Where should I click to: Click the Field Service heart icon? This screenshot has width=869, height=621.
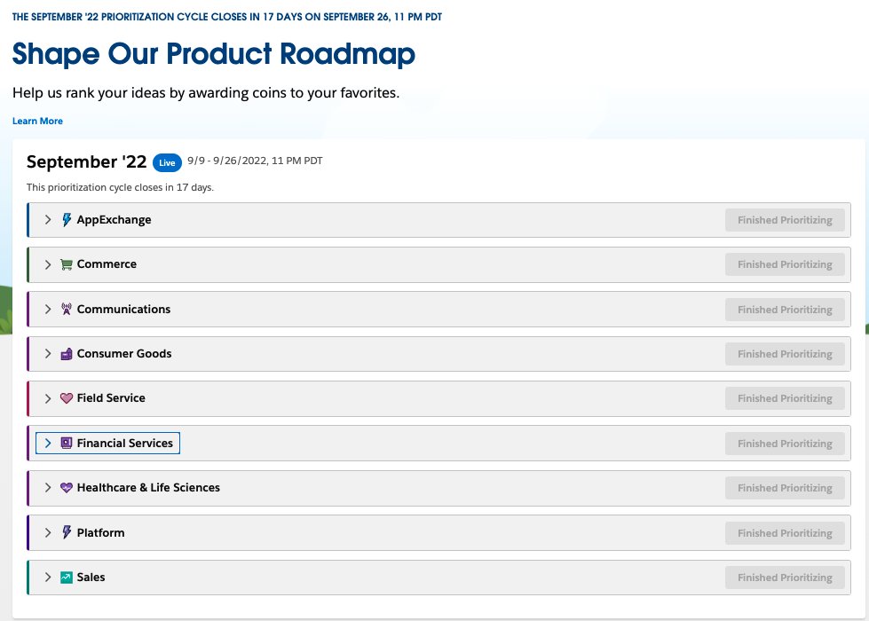pyautogui.click(x=67, y=398)
